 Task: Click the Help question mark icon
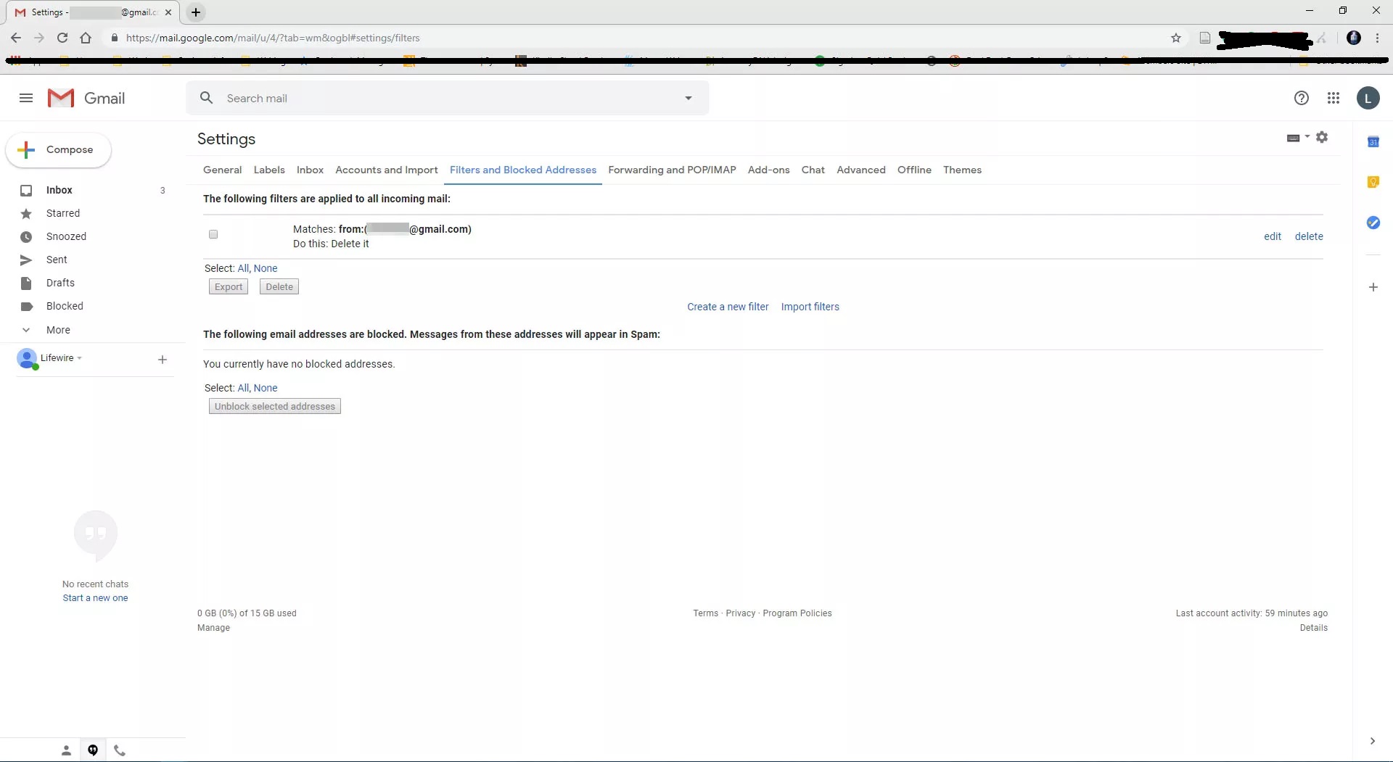click(1302, 98)
